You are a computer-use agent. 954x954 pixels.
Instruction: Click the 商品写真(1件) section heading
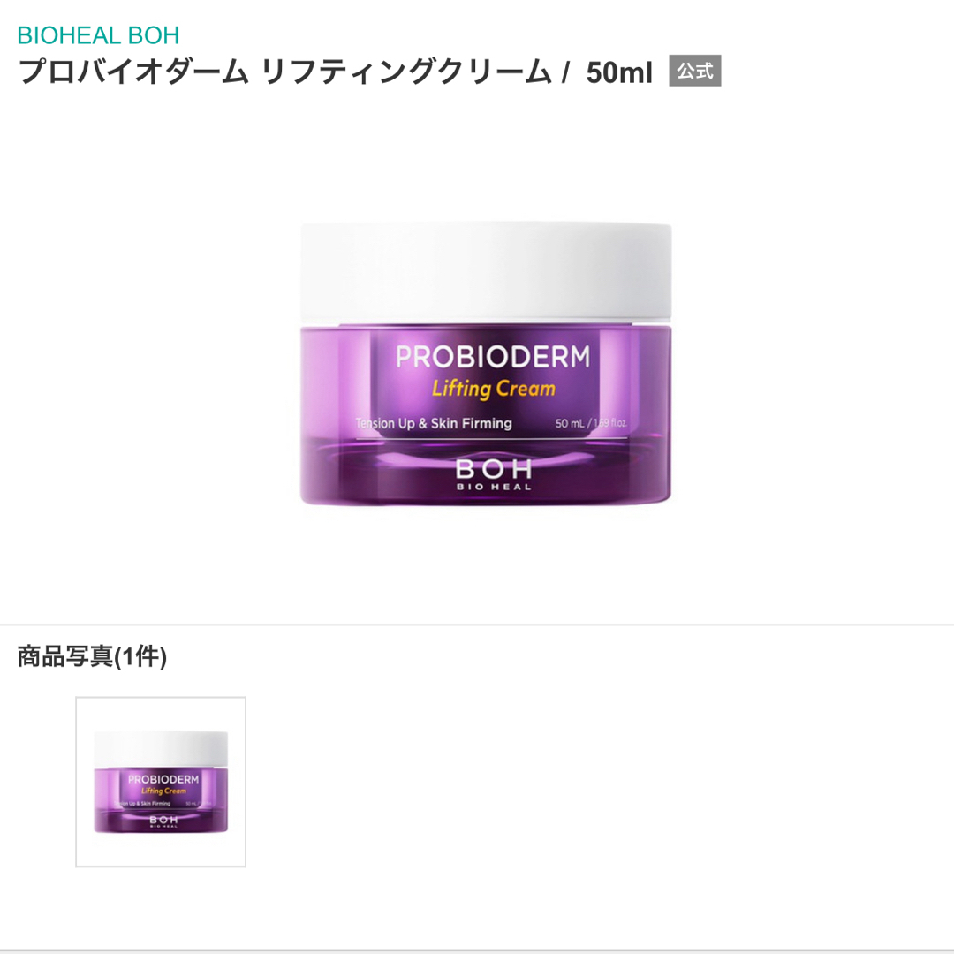[92, 656]
